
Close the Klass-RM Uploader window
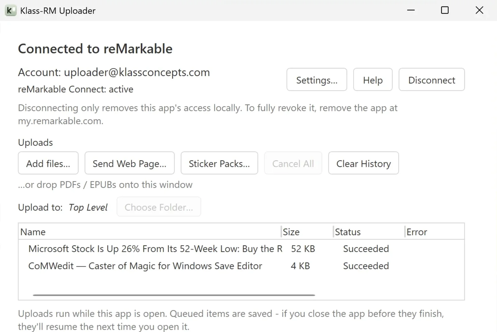coord(479,10)
